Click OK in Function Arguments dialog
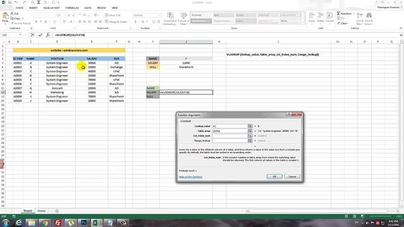Viewport: 404px width, 227px height. click(x=275, y=177)
